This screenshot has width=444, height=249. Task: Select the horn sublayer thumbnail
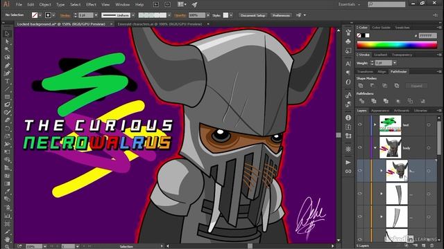(397, 194)
